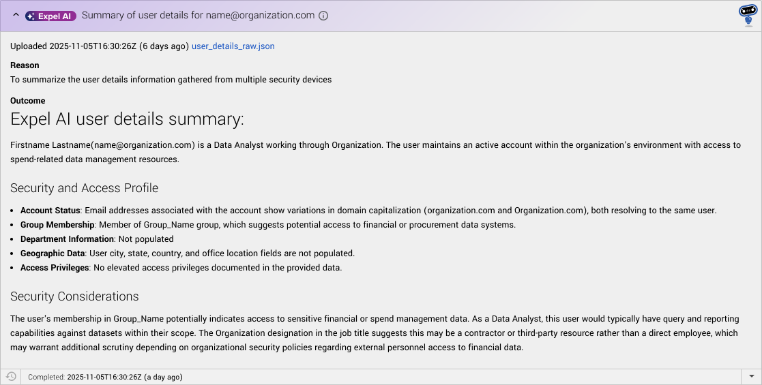Click the title 'Summary of user details for name@organization.com'
762x385 pixels.
199,16
